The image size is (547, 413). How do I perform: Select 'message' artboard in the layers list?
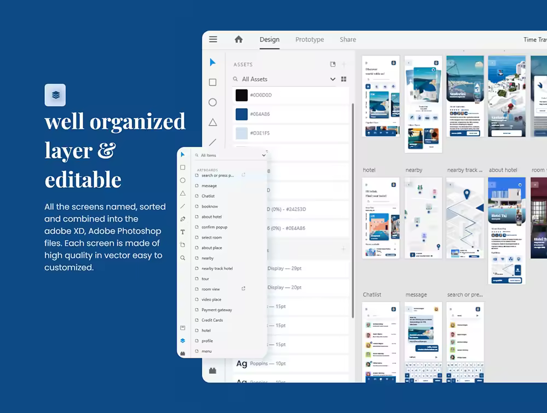(209, 186)
